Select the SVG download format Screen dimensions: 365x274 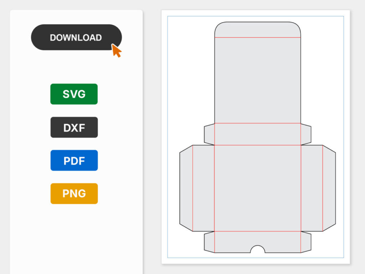click(74, 94)
